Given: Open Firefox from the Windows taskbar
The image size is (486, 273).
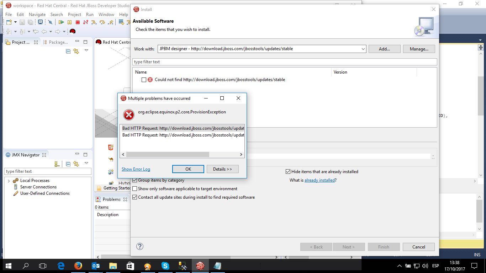Looking at the screenshot, I should [78, 266].
